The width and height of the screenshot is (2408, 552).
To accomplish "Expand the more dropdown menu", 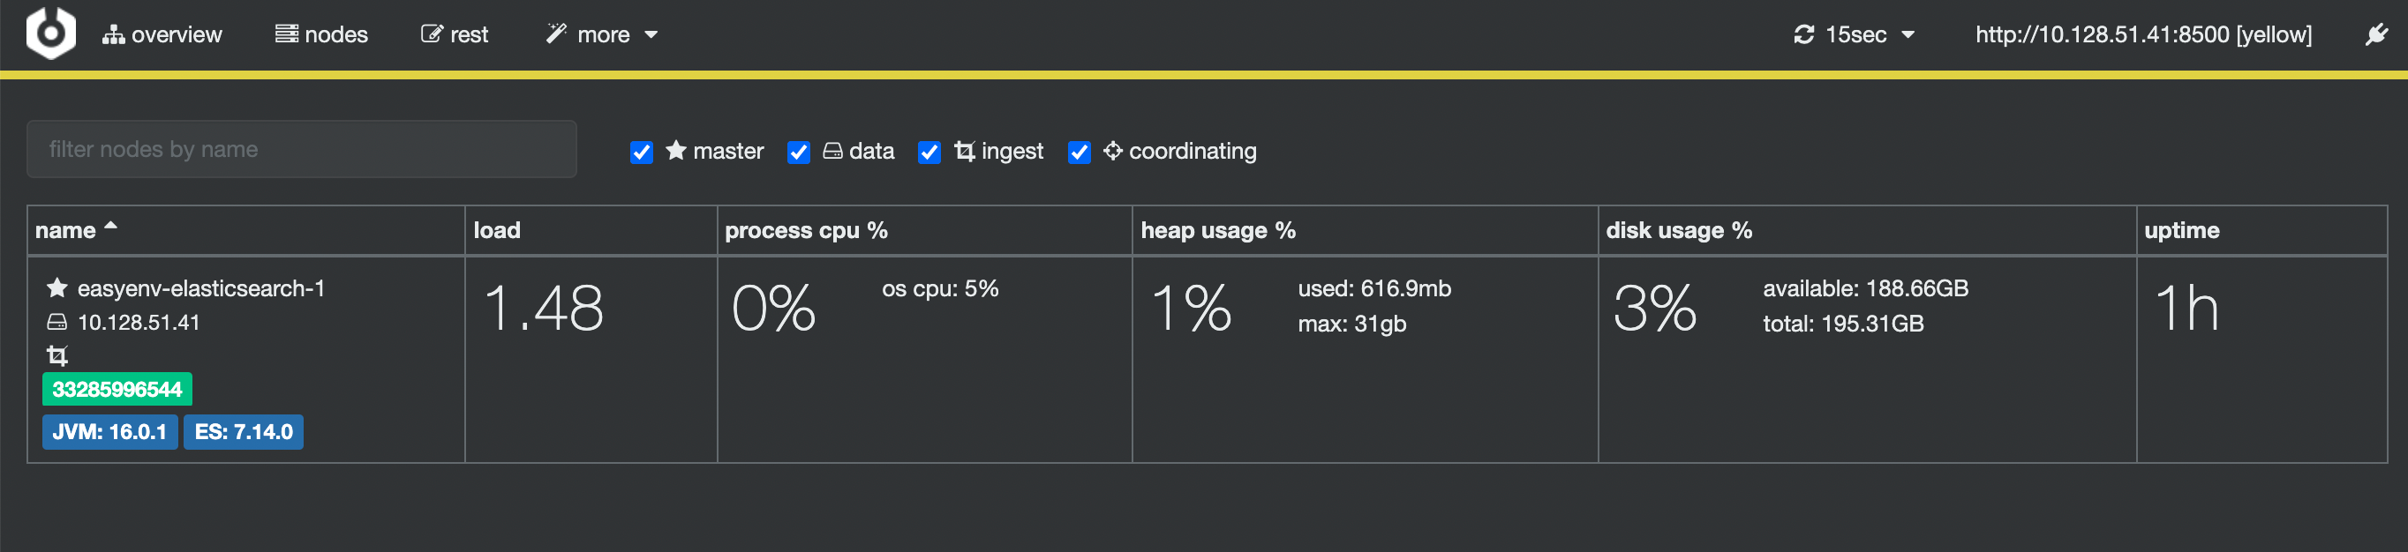I will click(603, 34).
